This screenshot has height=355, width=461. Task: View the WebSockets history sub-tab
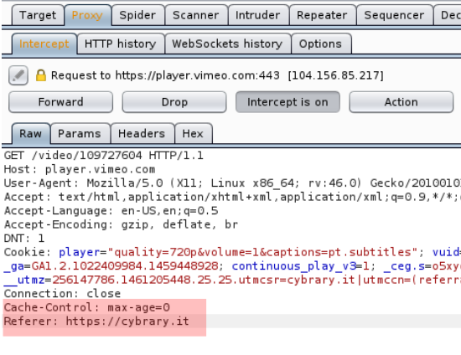click(x=227, y=44)
